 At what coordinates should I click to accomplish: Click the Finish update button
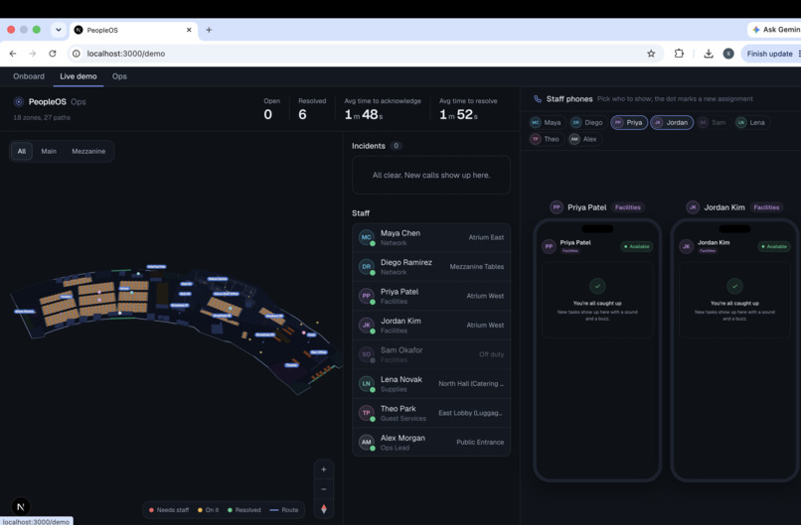click(769, 54)
